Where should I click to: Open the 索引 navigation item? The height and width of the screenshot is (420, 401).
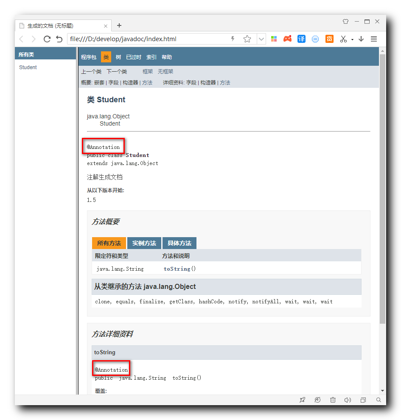tap(151, 57)
